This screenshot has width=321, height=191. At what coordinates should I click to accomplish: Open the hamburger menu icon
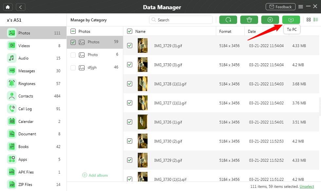click(x=300, y=7)
